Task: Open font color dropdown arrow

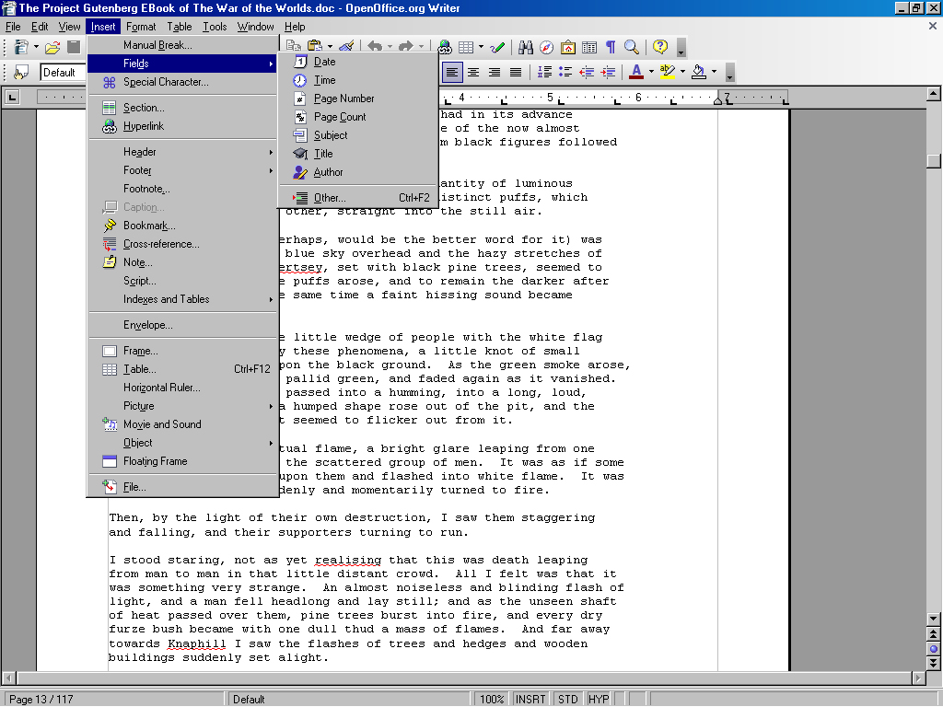Action: tap(650, 72)
